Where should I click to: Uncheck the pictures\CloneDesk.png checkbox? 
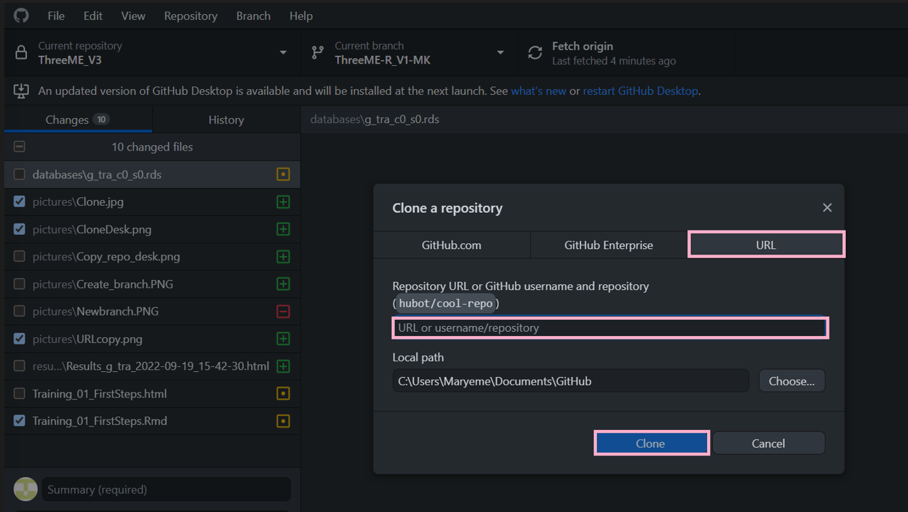19,229
